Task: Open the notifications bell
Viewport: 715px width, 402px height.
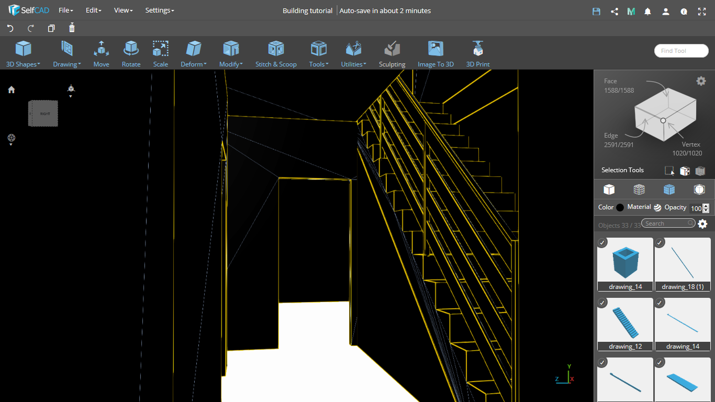Action: point(648,11)
